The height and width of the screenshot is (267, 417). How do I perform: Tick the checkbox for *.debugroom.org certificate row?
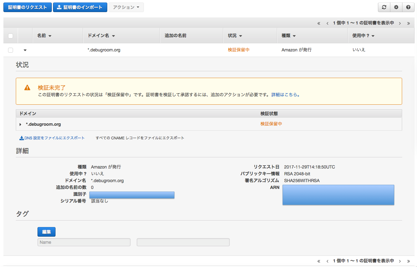click(11, 50)
